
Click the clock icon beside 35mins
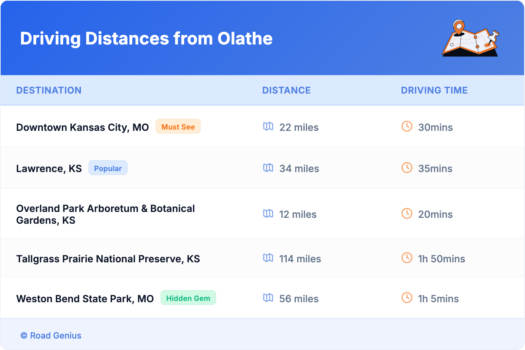click(407, 168)
